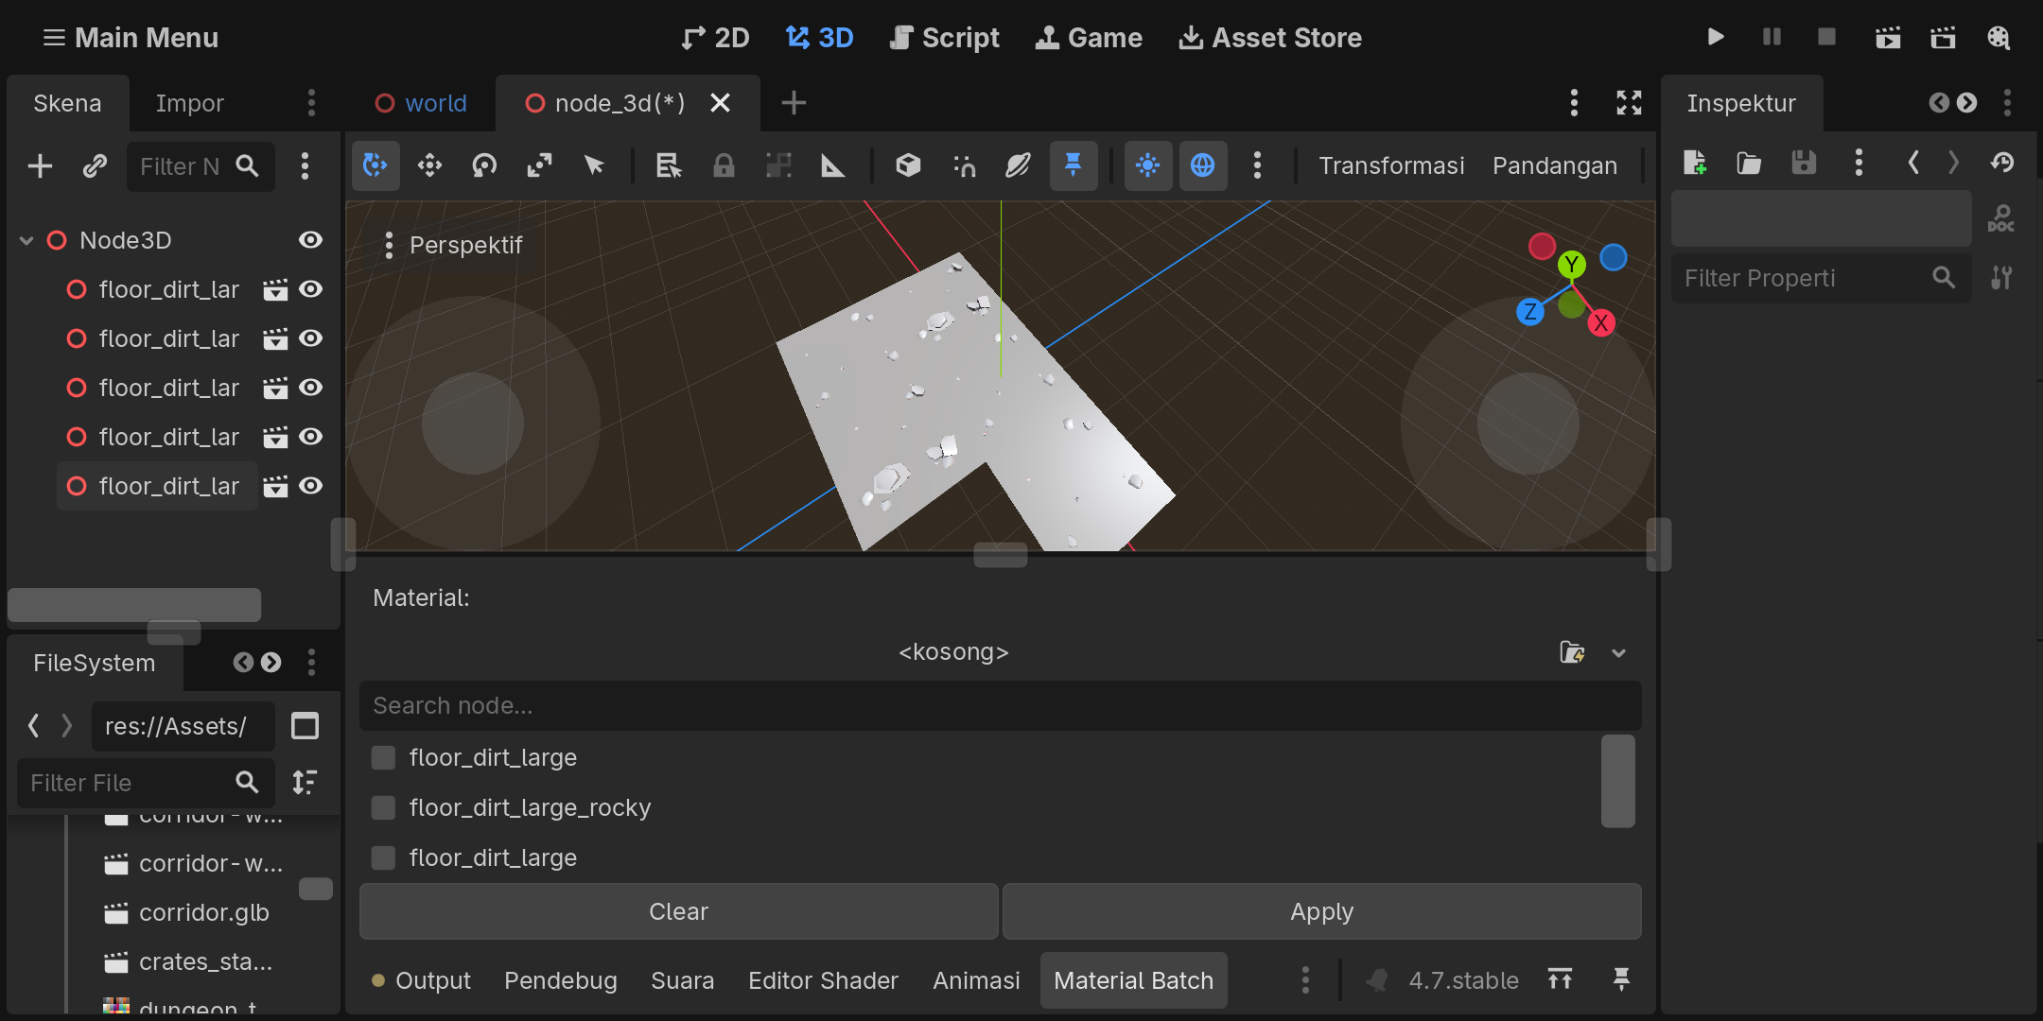
Task: Switch to the 2D workspace
Action: 715,38
